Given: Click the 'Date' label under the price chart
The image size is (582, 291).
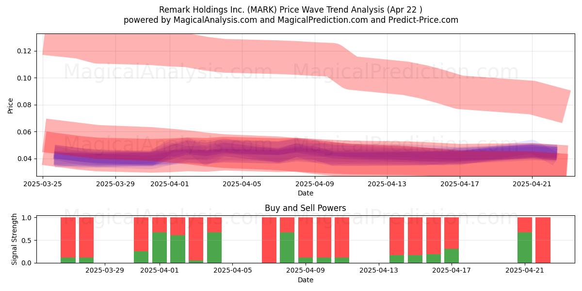Looking at the screenshot, I should (306, 193).
